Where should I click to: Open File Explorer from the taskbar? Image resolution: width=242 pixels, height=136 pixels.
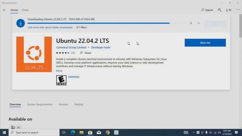[82, 133]
